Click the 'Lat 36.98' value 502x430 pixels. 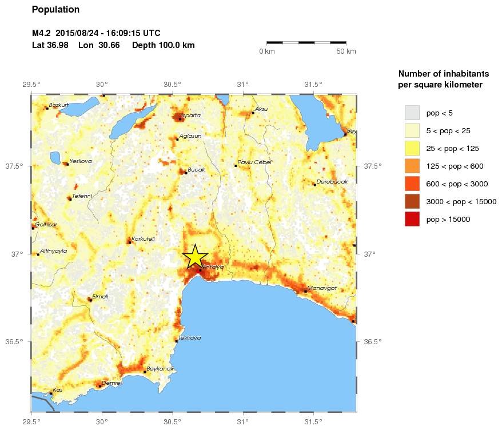(x=50, y=45)
